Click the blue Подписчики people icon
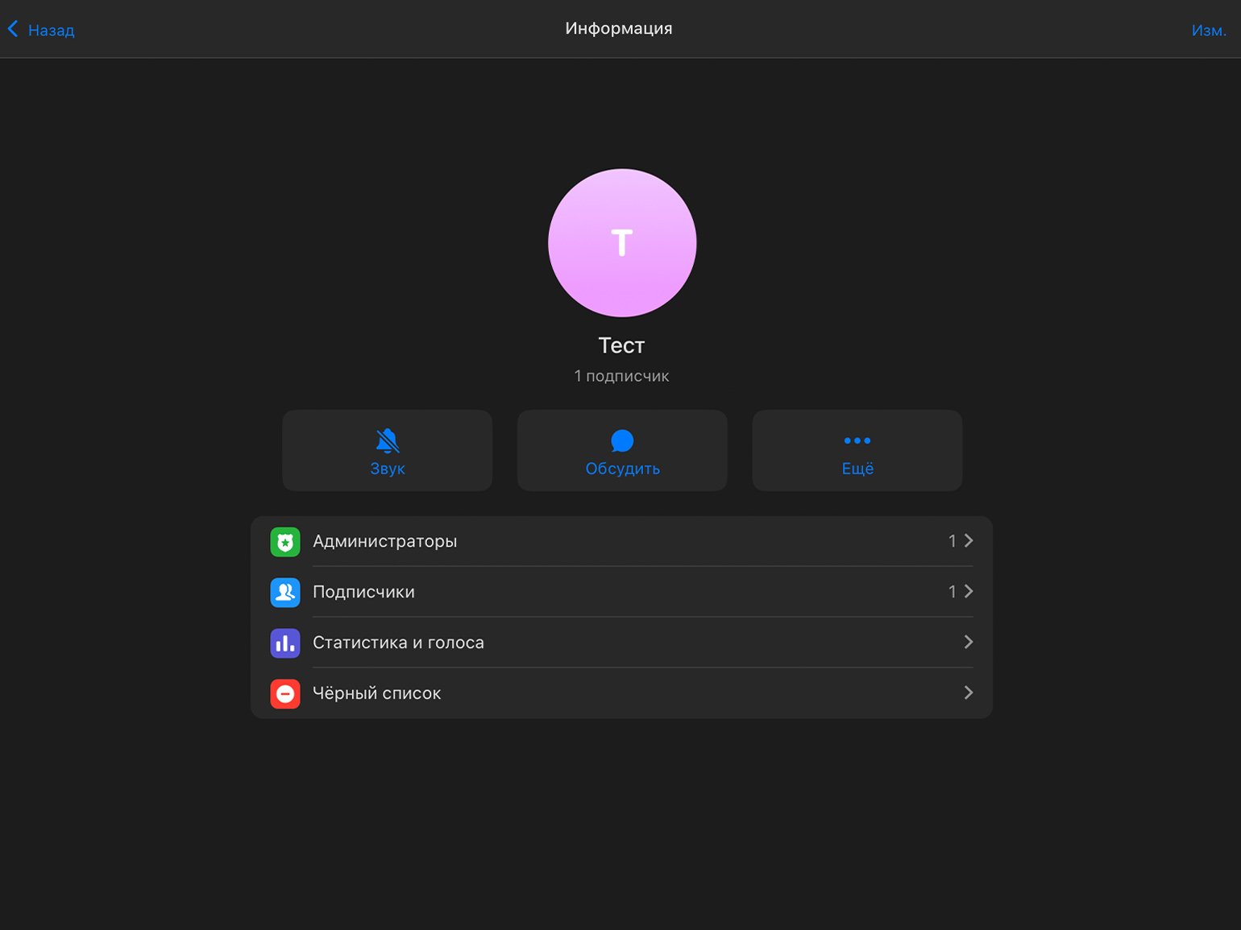The image size is (1241, 930). [285, 593]
